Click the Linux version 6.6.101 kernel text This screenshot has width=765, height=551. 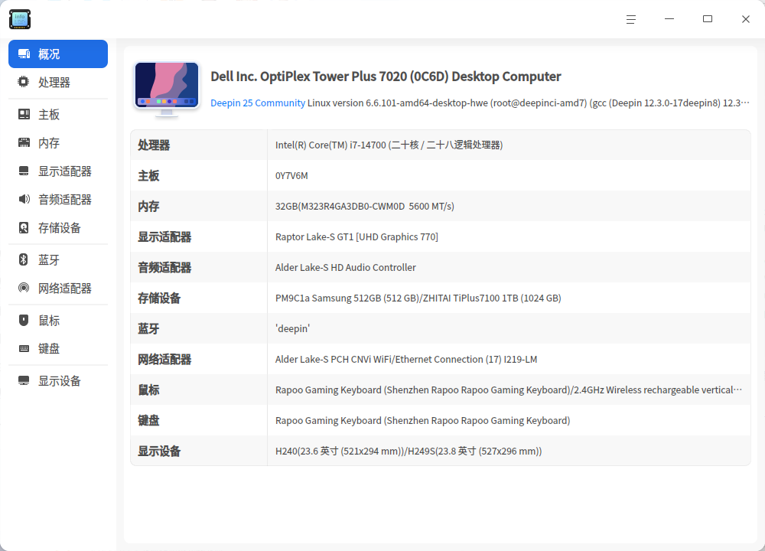(529, 103)
